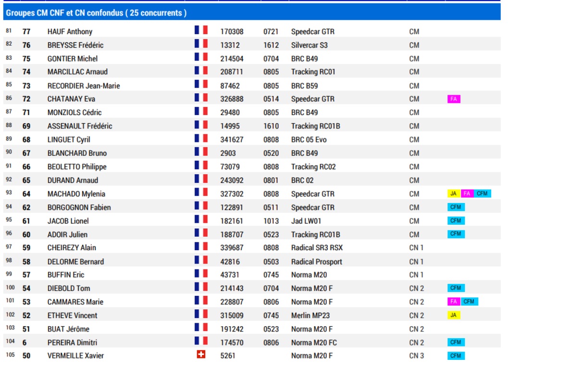Select the CFM badge in BORGOGNON Fabien's row
The height and width of the screenshot is (369, 571).
456,207
